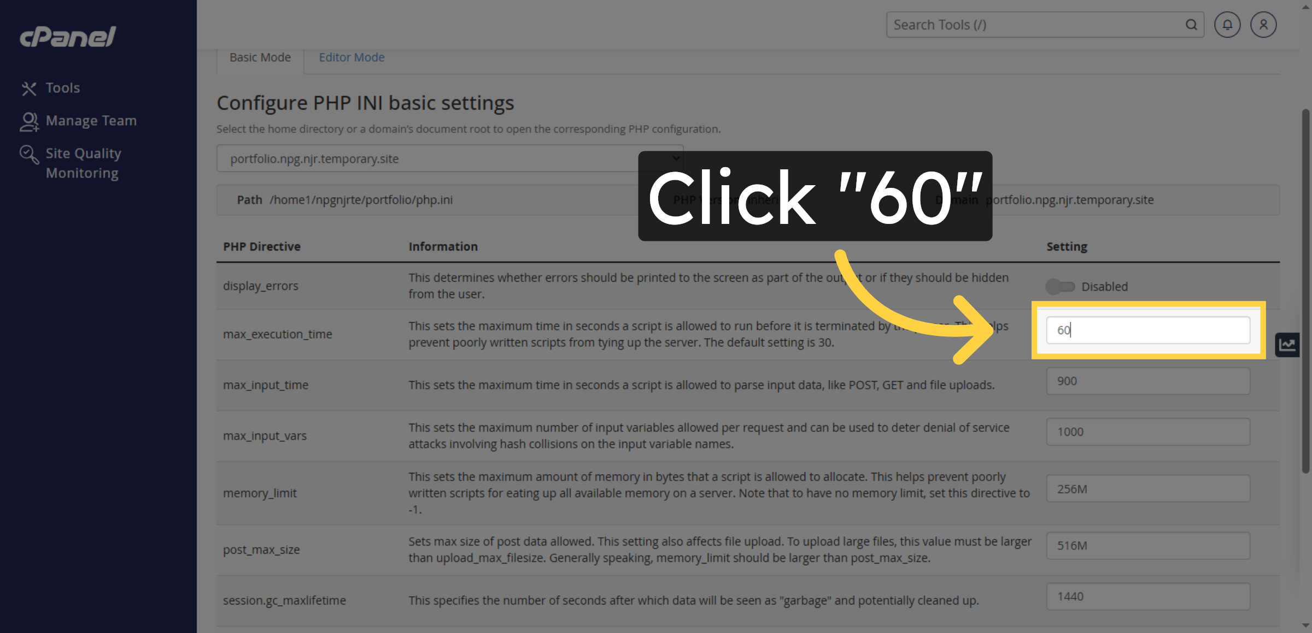Screen dimensions: 1312x633
Task: Select the Basic Mode tab
Action: (x=260, y=57)
